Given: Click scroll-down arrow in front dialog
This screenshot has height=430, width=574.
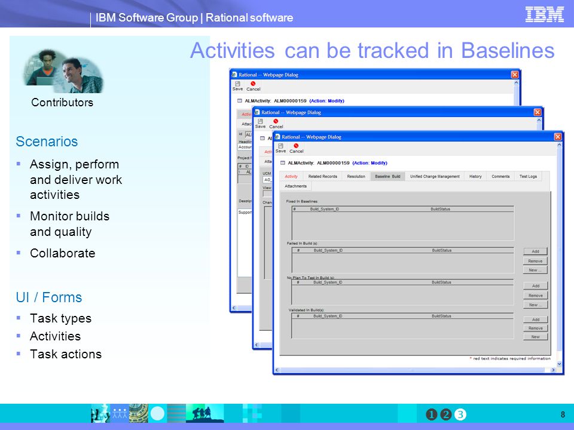Looking at the screenshot, I should click(x=559, y=364).
